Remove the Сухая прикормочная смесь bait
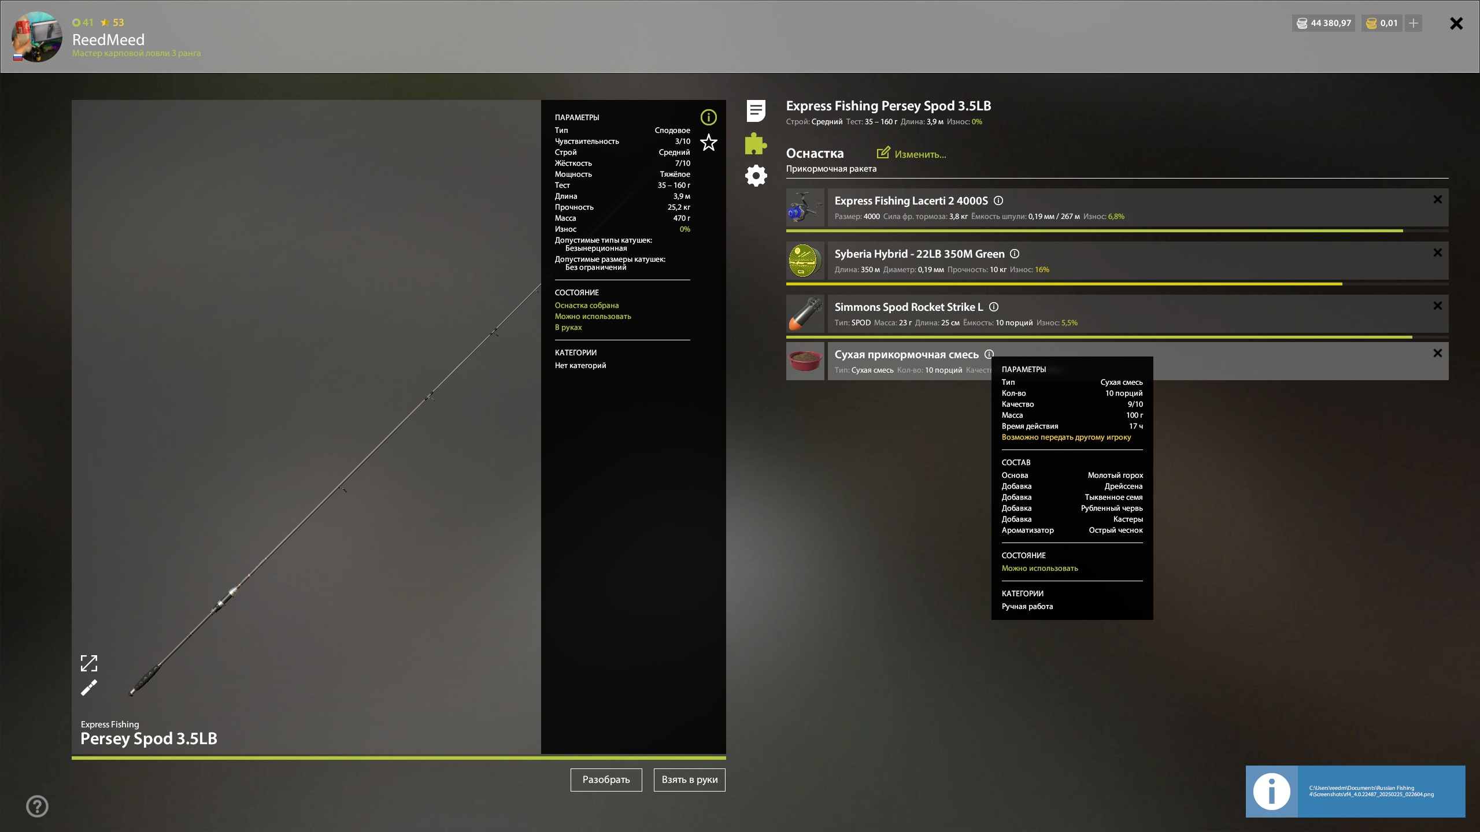The width and height of the screenshot is (1480, 832). click(1438, 353)
